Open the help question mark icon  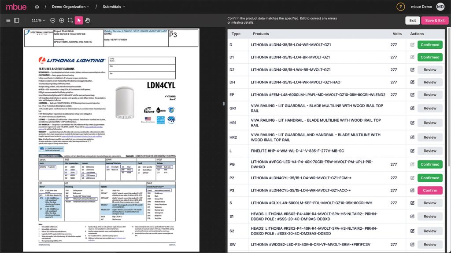click(400, 7)
